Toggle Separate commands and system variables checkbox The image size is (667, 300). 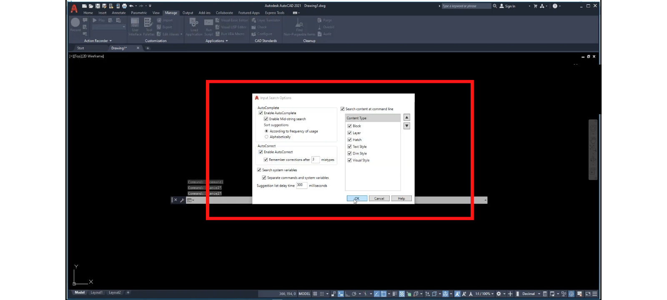point(264,177)
